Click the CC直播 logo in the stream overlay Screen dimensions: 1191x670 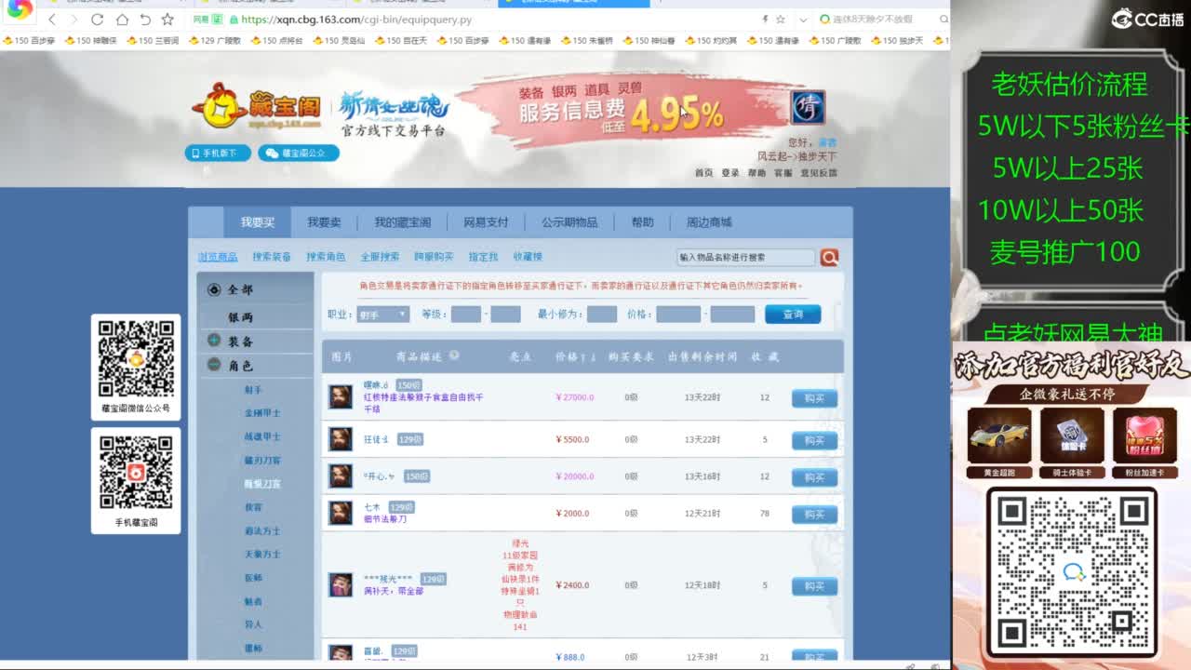(x=1148, y=19)
